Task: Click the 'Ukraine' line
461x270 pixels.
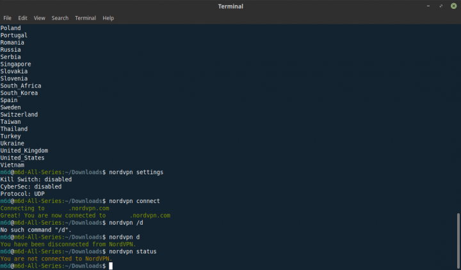Action: 12,144
